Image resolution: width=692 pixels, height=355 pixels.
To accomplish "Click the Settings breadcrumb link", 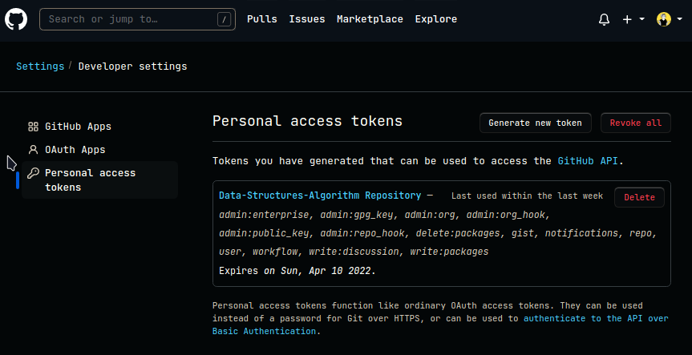I will pyautogui.click(x=40, y=67).
